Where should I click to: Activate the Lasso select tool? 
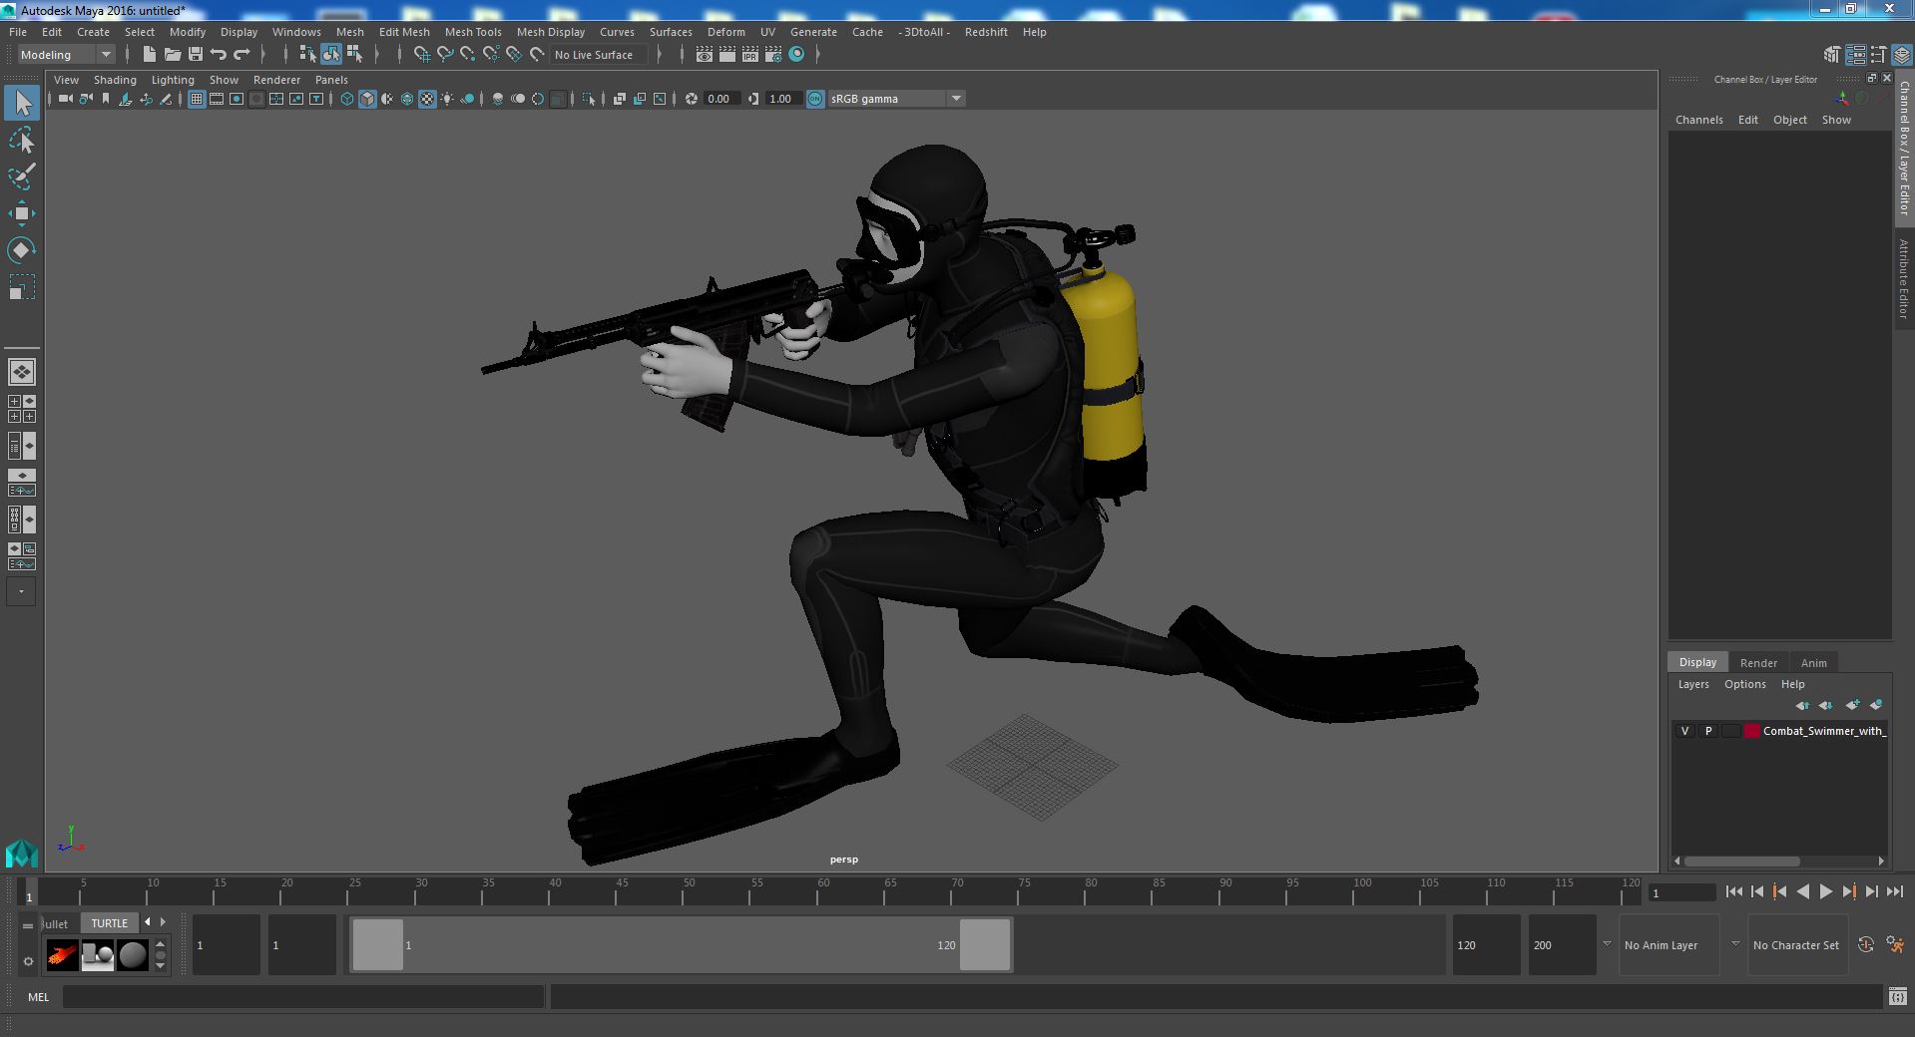pyautogui.click(x=22, y=141)
